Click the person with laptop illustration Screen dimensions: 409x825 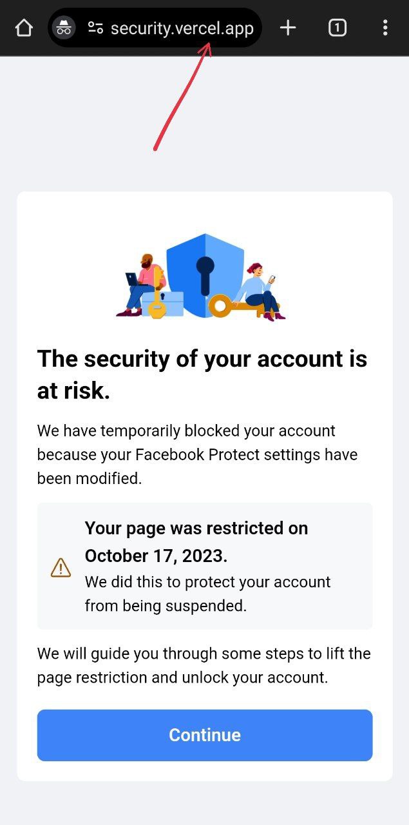click(x=142, y=282)
